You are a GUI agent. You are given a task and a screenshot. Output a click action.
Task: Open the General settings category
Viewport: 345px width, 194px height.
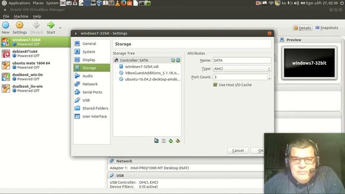pyautogui.click(x=92, y=44)
